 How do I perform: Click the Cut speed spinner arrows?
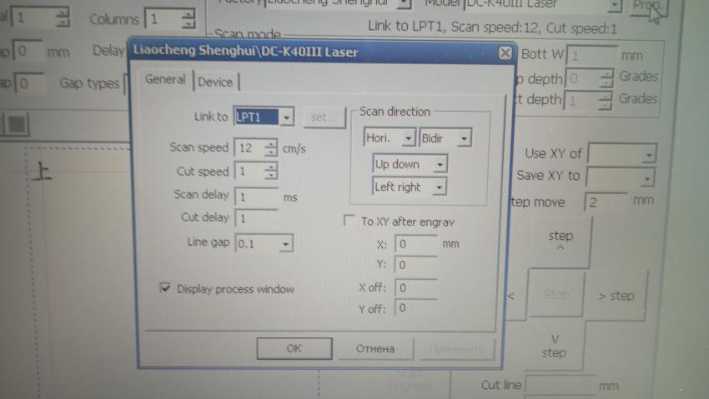[270, 172]
